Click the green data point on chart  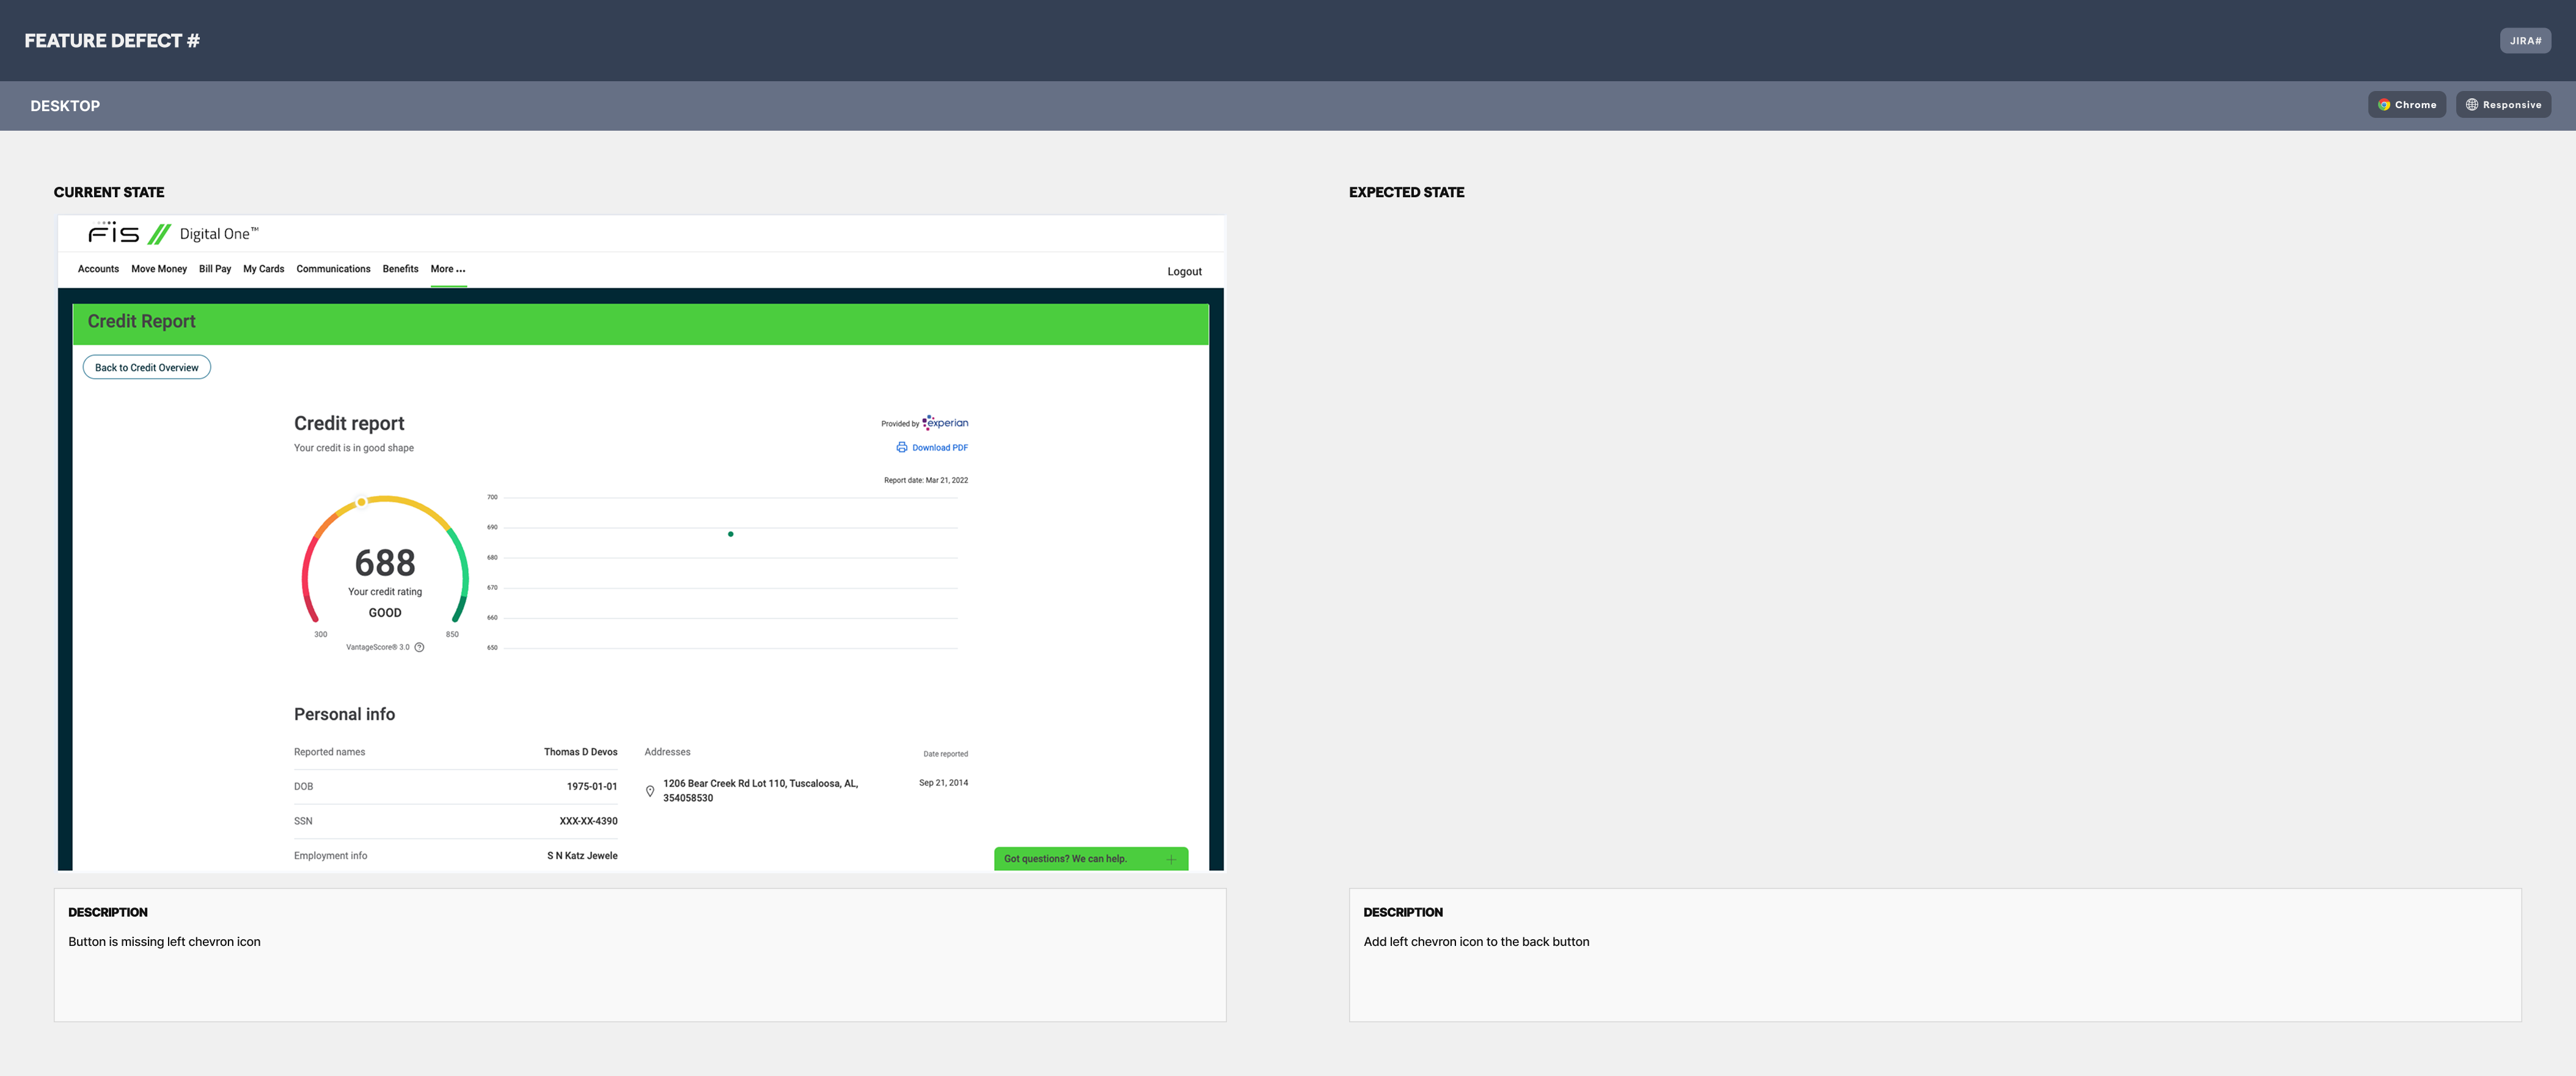(731, 534)
